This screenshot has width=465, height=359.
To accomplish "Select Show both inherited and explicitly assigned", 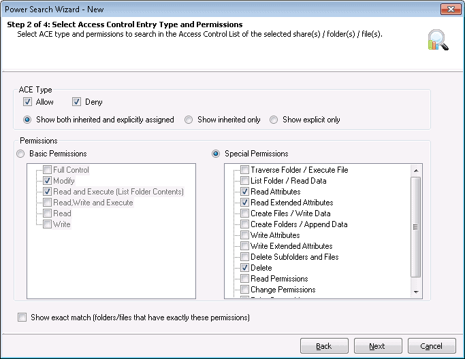I will coord(27,120).
